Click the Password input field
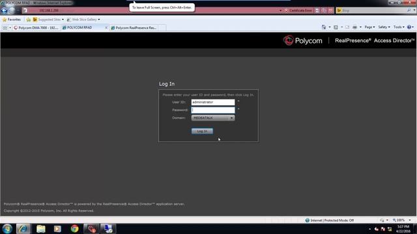This screenshot has width=417, height=234. pyautogui.click(x=213, y=110)
